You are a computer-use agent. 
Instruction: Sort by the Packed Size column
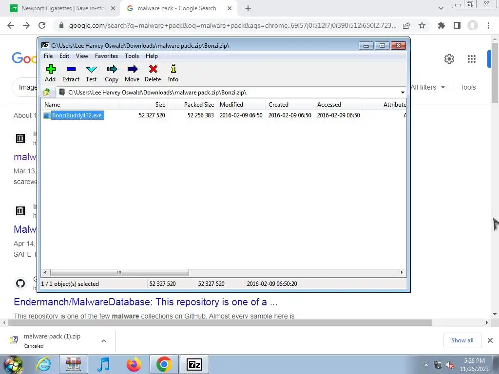(192, 105)
